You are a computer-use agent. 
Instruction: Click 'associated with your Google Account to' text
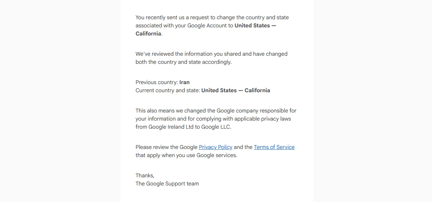[184, 25]
